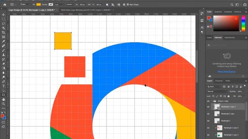Viewport: 248px width, 139px height.
Task: Select the Rectangular Marquee tool
Action: pos(3,19)
